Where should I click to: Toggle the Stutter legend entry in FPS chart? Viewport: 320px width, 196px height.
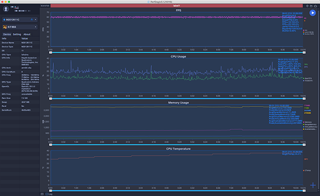pos(309,34)
